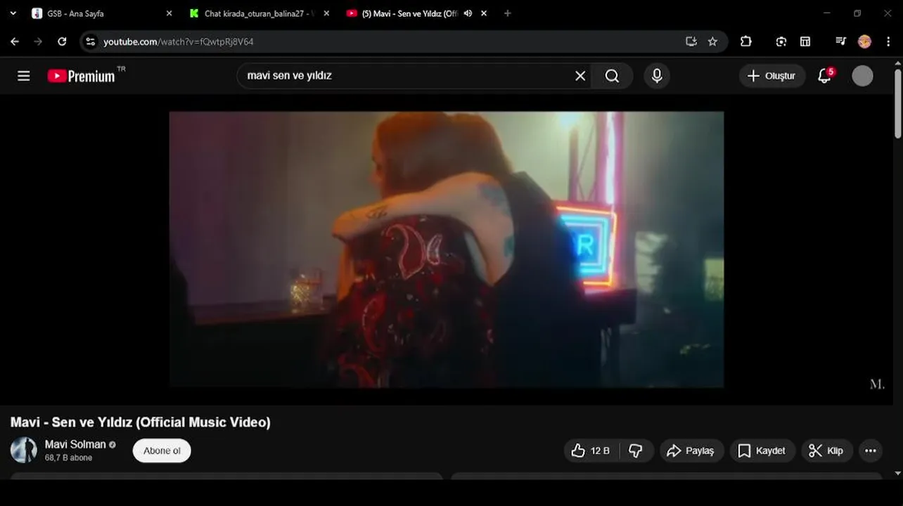Expand the tab search dropdown arrow
Screen dimensions: 903x506
pos(13,13)
